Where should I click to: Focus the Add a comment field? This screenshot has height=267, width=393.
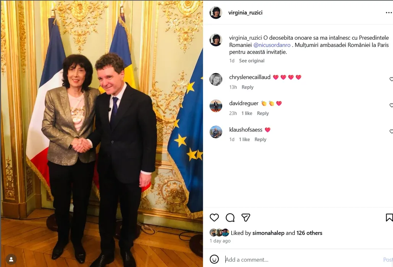pos(302,259)
